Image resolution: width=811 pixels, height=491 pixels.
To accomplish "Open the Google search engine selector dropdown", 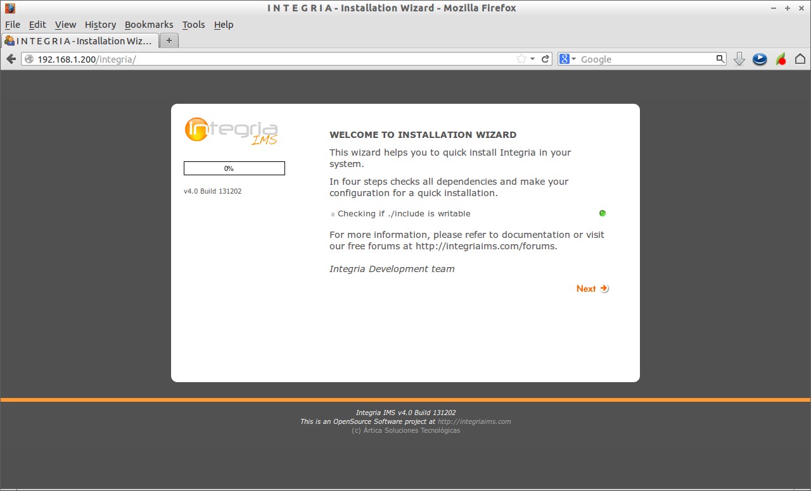I will tap(568, 59).
